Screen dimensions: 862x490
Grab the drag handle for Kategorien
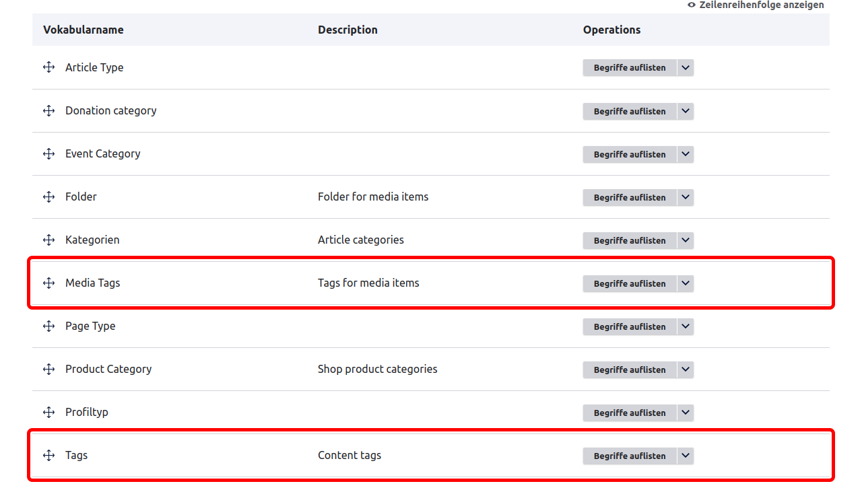pyautogui.click(x=48, y=240)
